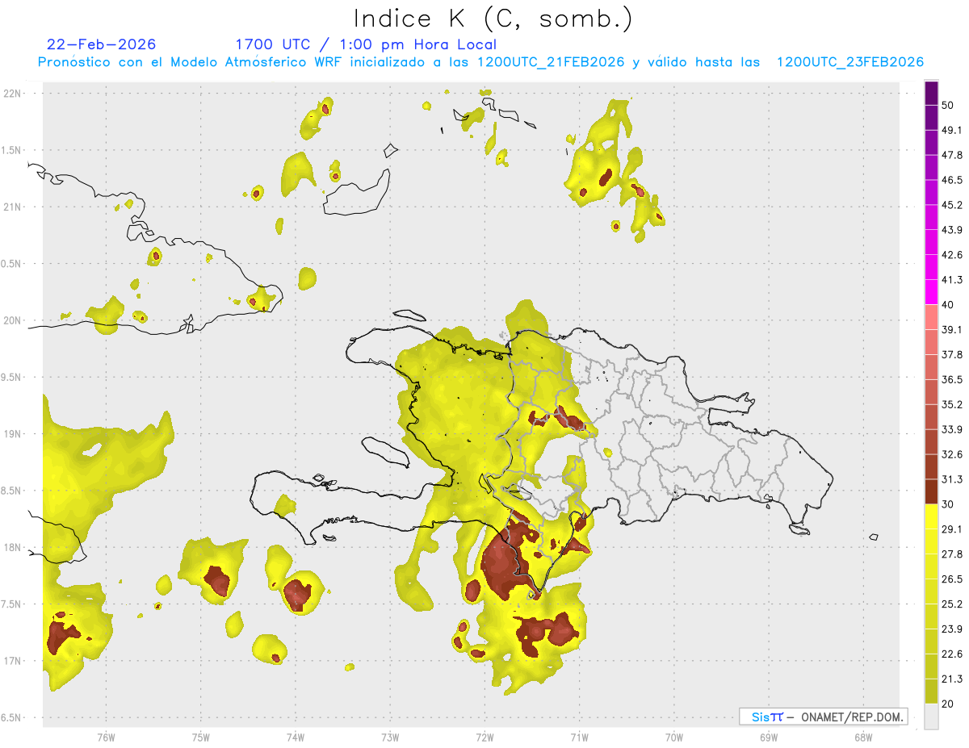Click the "Indice K (C, somb.)" map title

(493, 19)
